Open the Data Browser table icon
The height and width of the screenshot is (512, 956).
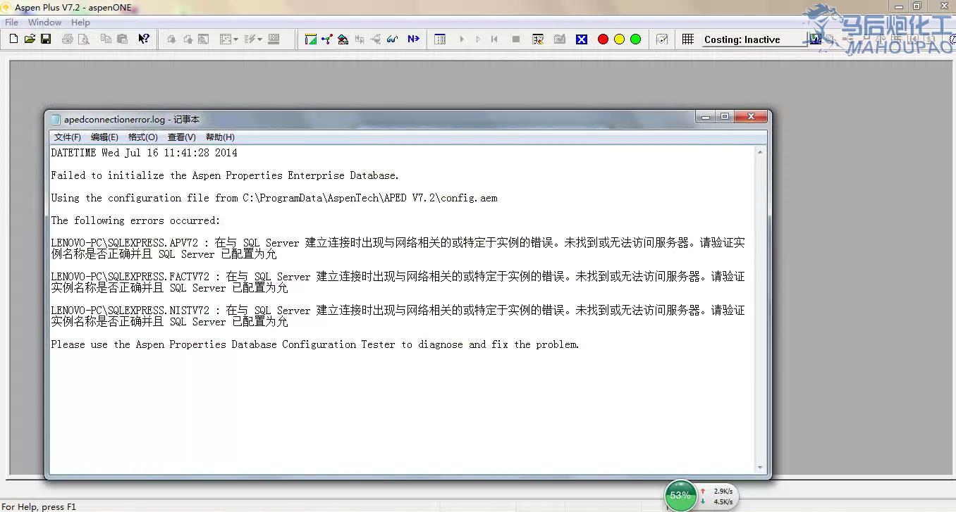[441, 39]
